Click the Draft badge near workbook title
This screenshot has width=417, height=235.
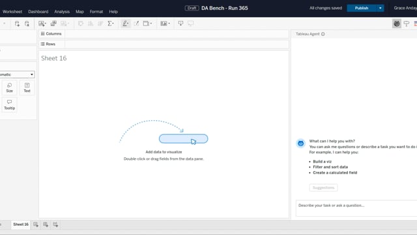192,8
